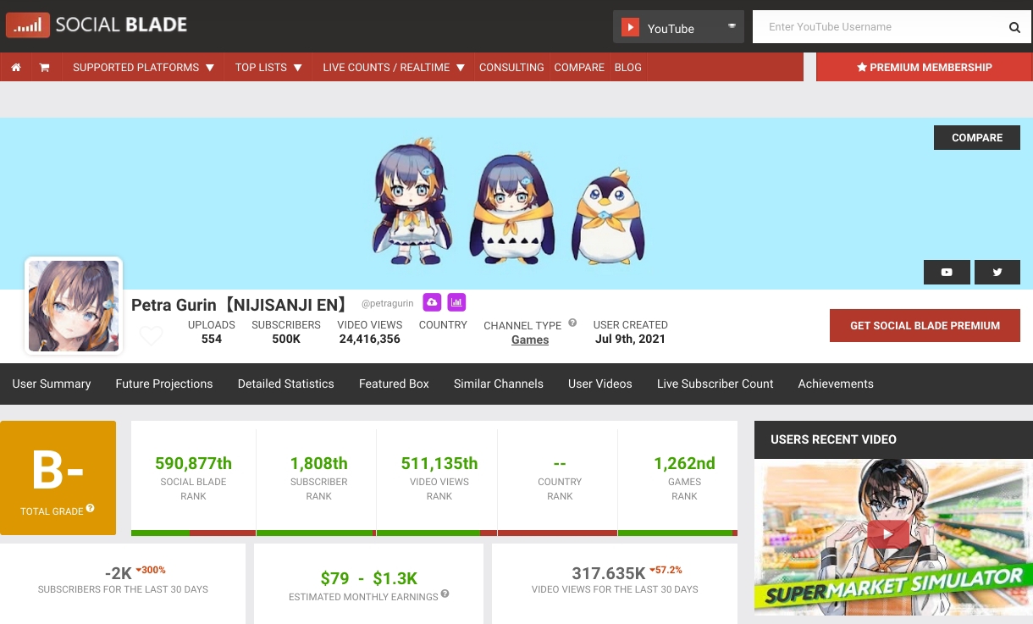Click the Social Blade logo
The height and width of the screenshot is (624, 1033).
point(97,25)
